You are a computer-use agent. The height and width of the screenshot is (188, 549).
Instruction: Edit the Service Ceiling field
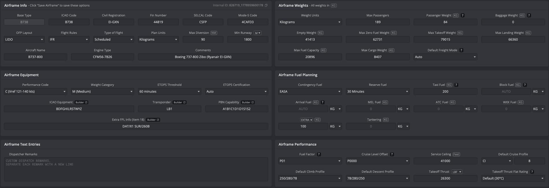tap(445, 161)
